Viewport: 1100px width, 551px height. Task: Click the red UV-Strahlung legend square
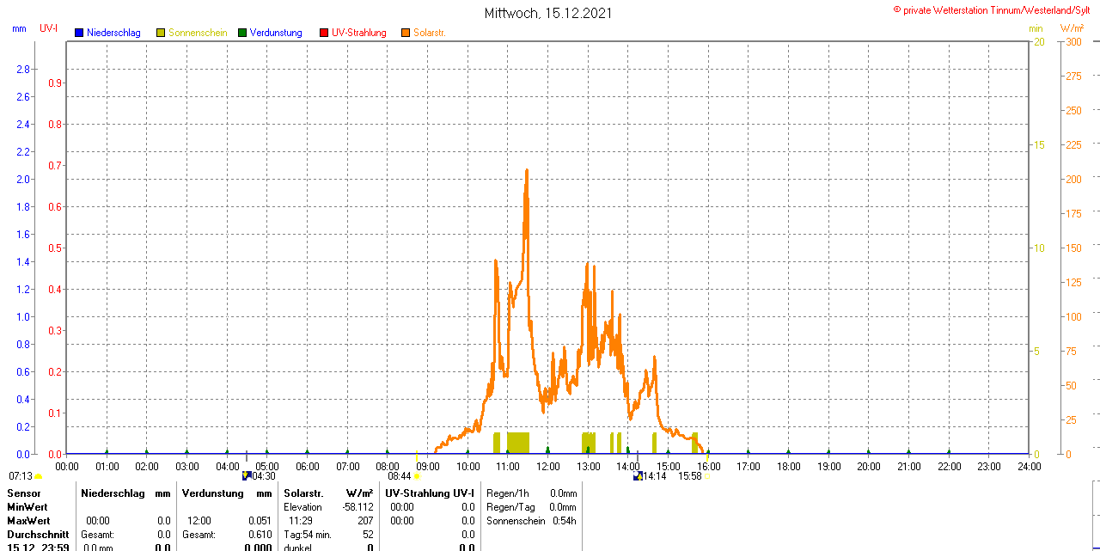[324, 33]
